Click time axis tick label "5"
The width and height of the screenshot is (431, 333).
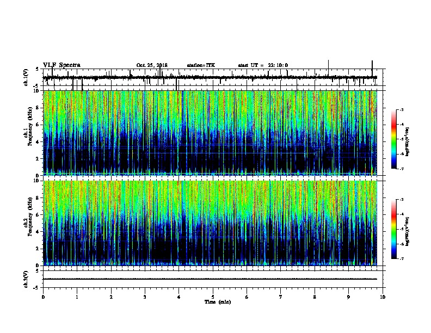(213, 297)
